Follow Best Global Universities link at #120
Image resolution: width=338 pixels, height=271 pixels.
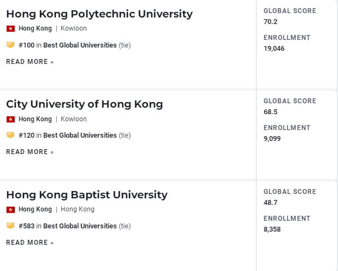tap(80, 135)
